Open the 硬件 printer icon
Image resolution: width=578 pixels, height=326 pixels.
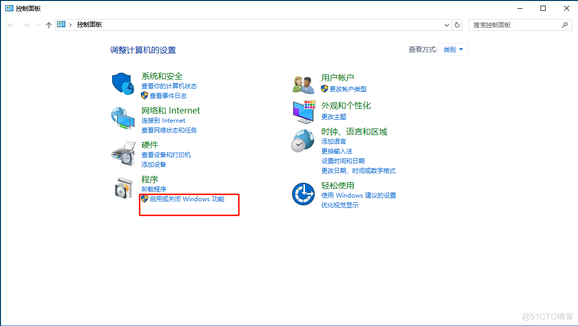click(123, 153)
